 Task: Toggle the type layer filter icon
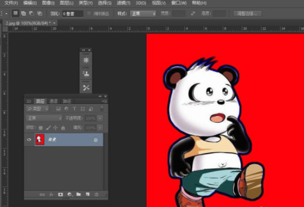pos(74,109)
